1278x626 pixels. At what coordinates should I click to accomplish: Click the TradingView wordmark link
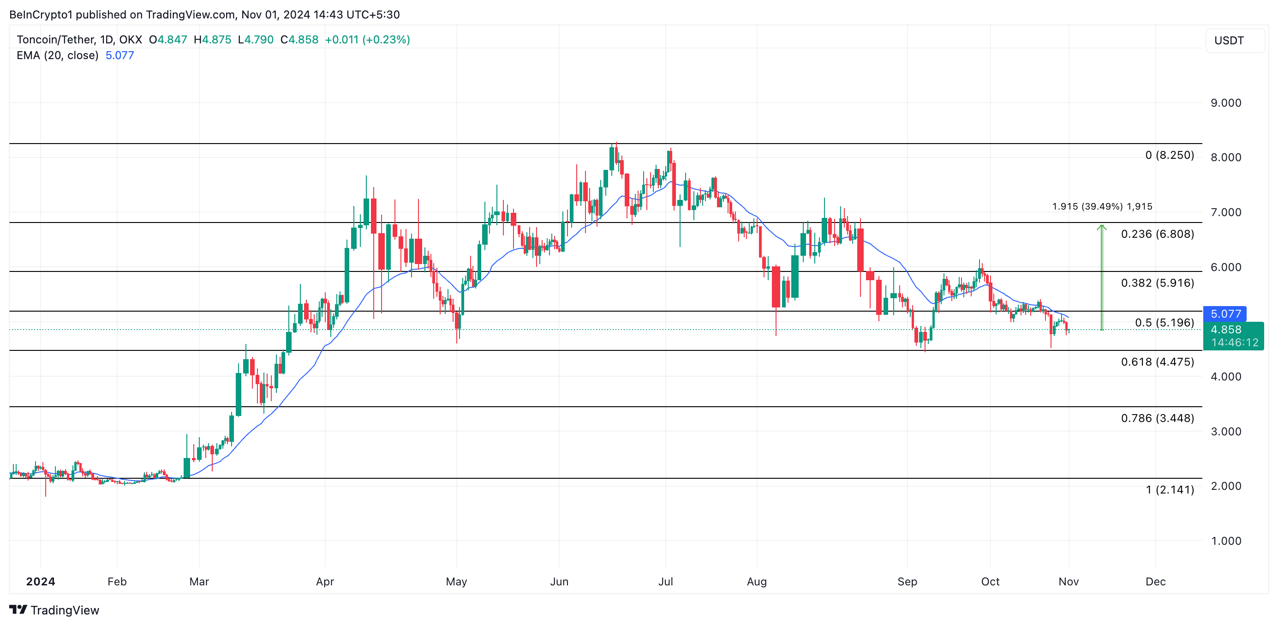click(x=65, y=610)
